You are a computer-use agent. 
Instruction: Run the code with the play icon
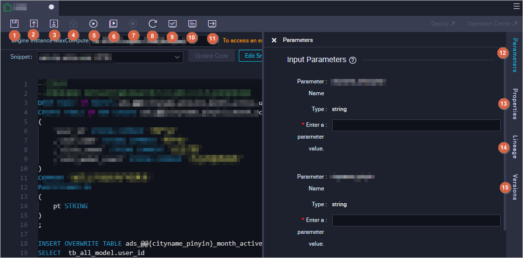(x=93, y=24)
